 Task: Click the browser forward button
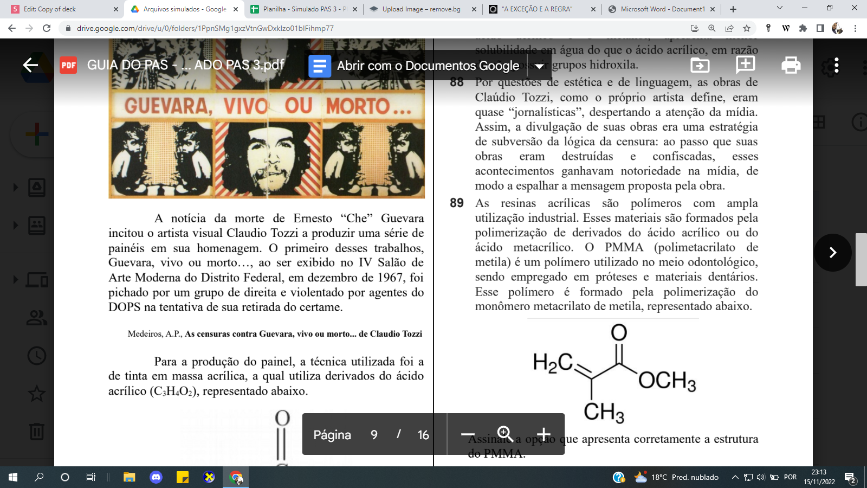coord(29,28)
